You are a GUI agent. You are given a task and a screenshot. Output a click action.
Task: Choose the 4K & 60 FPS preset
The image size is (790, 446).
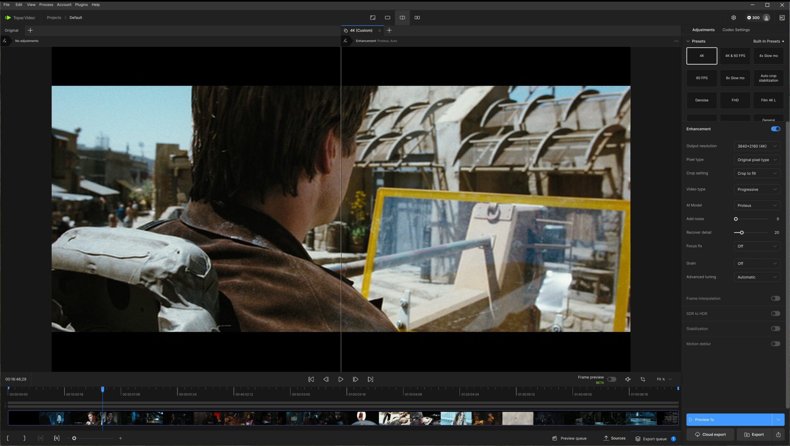click(x=735, y=56)
